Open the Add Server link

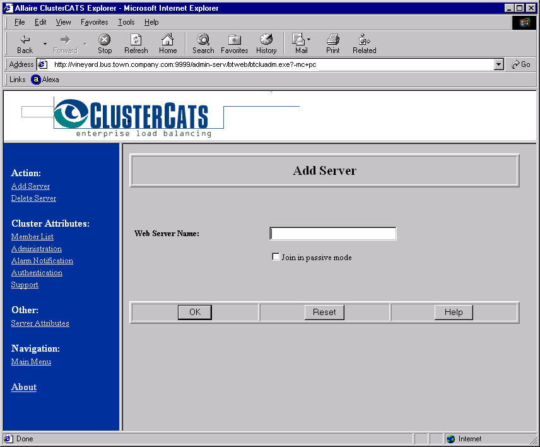[31, 186]
